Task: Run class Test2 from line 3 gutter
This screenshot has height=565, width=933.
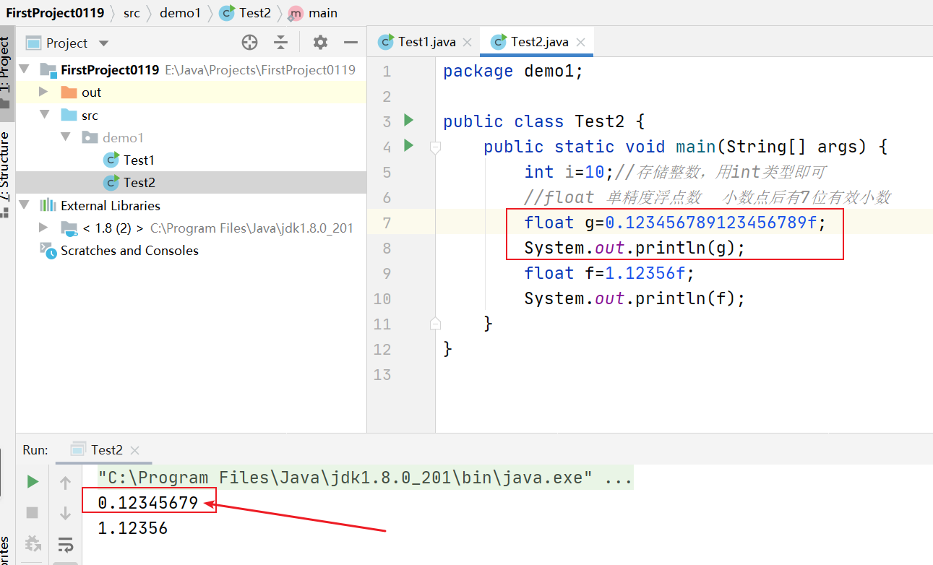Action: (408, 120)
